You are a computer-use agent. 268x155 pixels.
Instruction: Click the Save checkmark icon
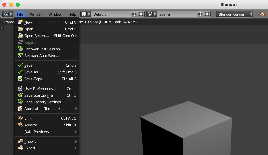point(20,65)
